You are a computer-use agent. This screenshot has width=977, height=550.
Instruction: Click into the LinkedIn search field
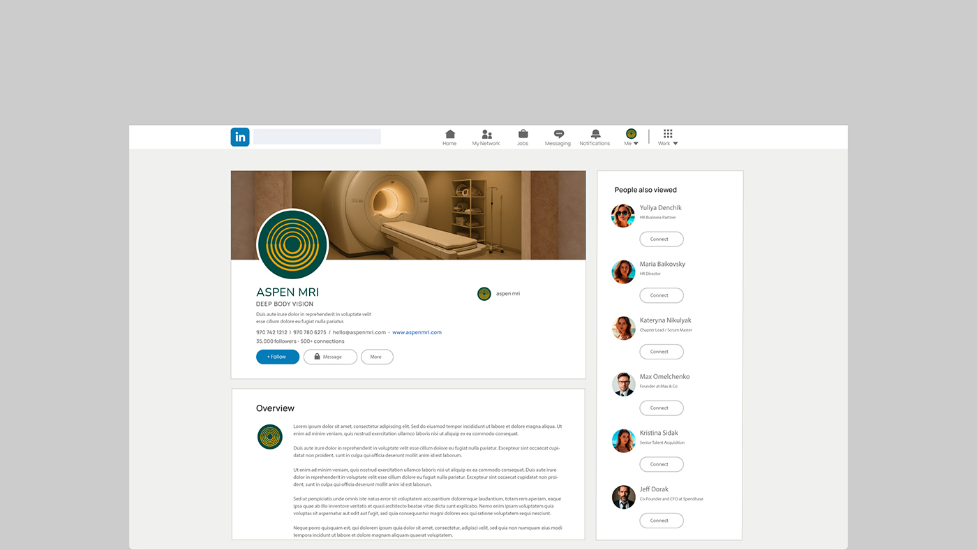pos(317,137)
